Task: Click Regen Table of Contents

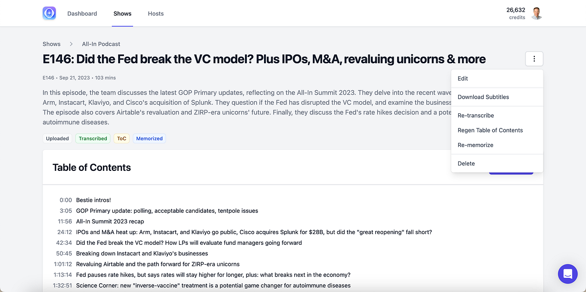Action: (x=490, y=130)
